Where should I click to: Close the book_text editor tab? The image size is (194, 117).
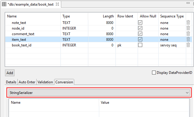(x=57, y=4)
